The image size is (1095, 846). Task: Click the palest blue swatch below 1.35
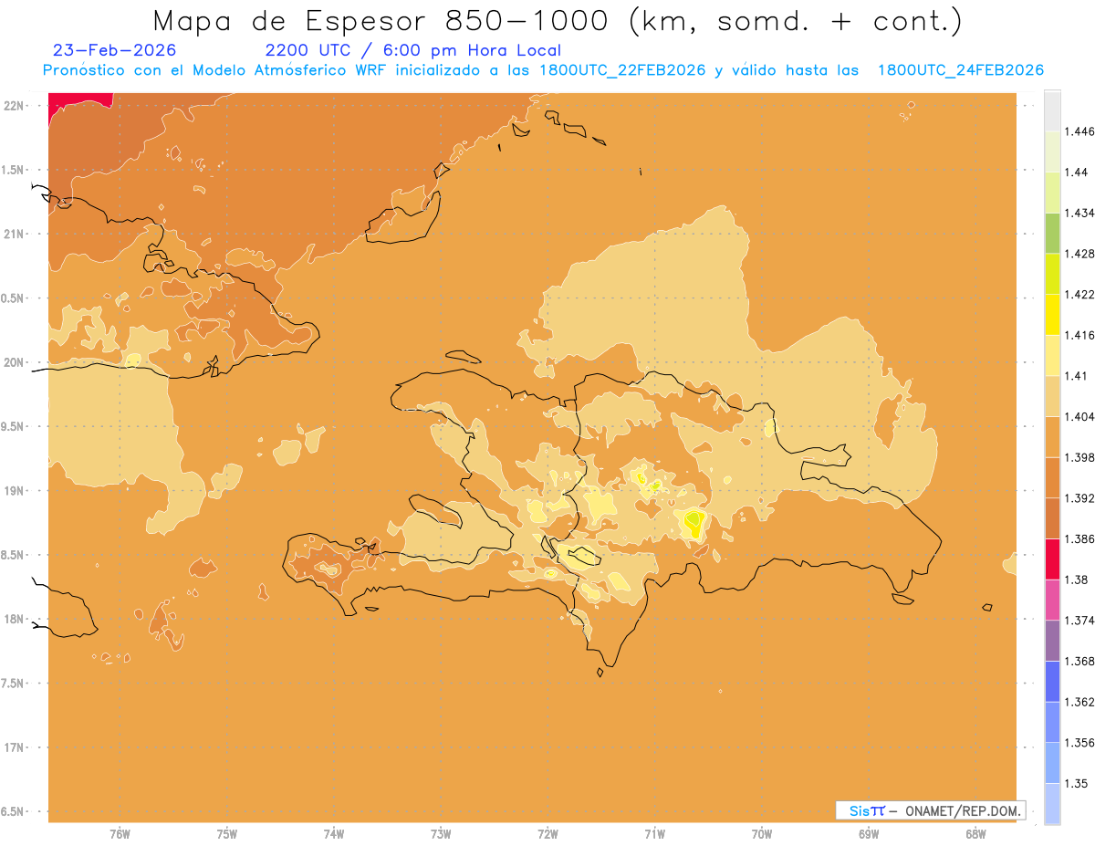1052,804
